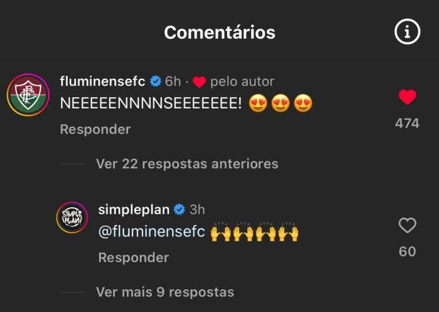Image resolution: width=439 pixels, height=312 pixels.
Task: Expand Ver 22 respostas anteriores
Action: pos(187,164)
